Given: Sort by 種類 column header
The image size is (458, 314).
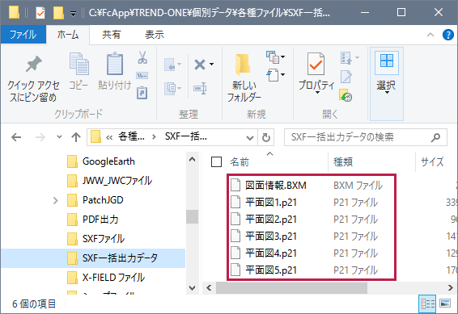Looking at the screenshot, I should pyautogui.click(x=343, y=162).
